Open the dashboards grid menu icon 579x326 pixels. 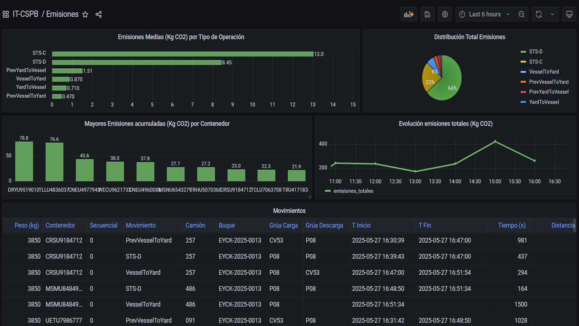pos(6,14)
